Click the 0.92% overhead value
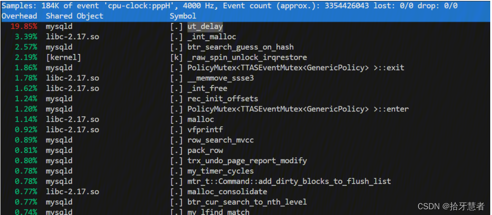The height and width of the screenshot is (215, 492). [x=26, y=130]
